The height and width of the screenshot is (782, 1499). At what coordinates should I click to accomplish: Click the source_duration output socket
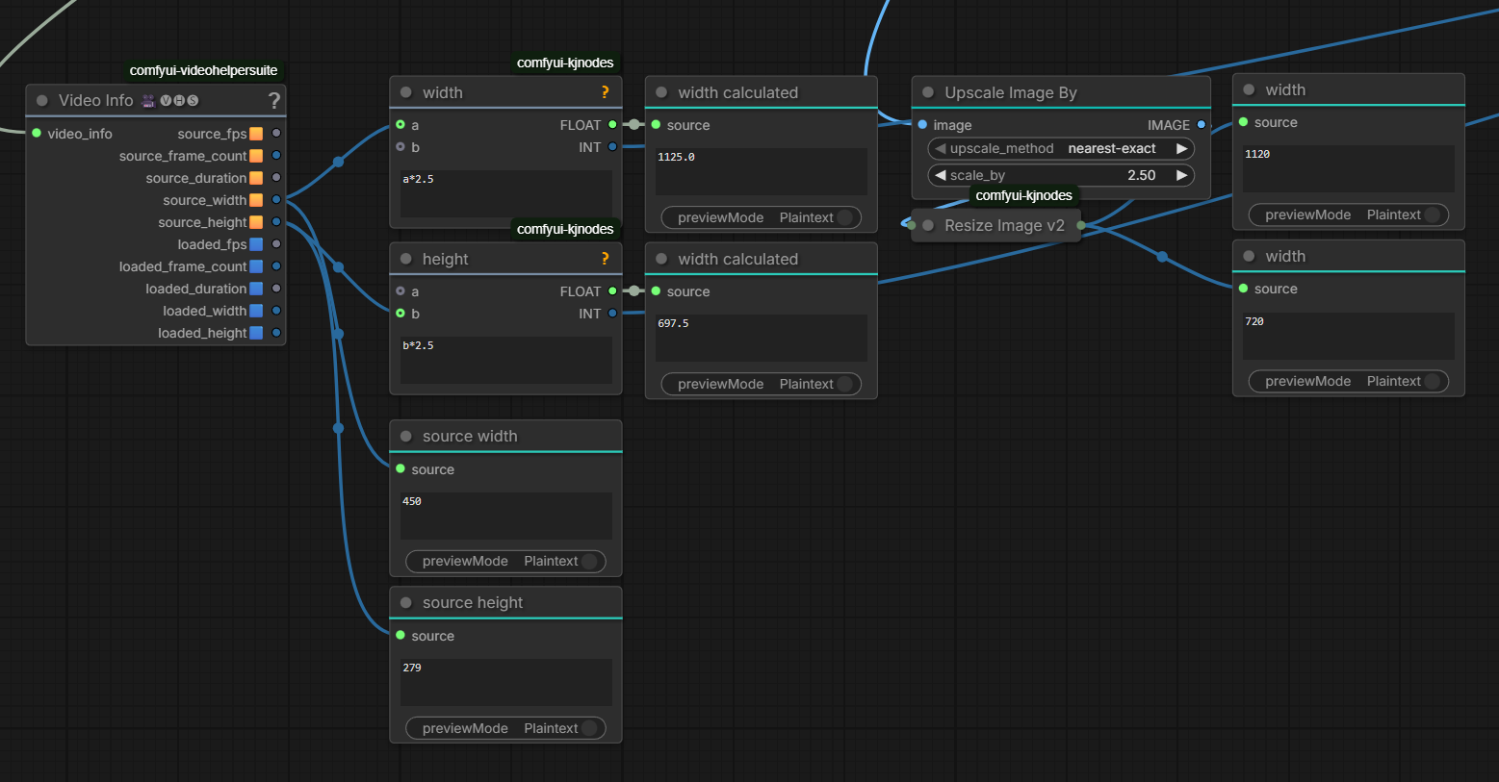pyautogui.click(x=276, y=178)
